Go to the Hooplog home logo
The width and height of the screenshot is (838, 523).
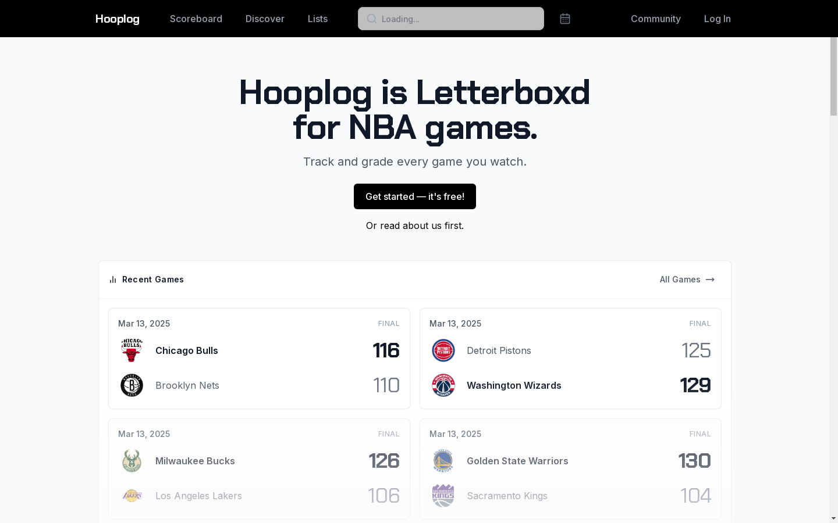(118, 19)
